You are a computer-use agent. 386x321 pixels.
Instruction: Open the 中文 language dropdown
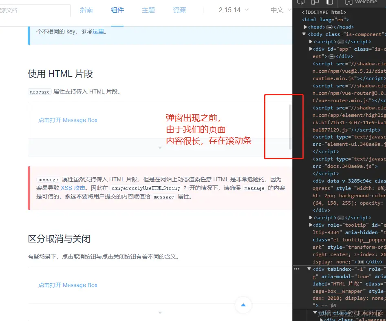278,10
